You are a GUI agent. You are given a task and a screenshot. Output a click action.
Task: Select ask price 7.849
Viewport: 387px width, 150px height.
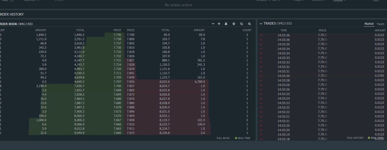click(131, 78)
